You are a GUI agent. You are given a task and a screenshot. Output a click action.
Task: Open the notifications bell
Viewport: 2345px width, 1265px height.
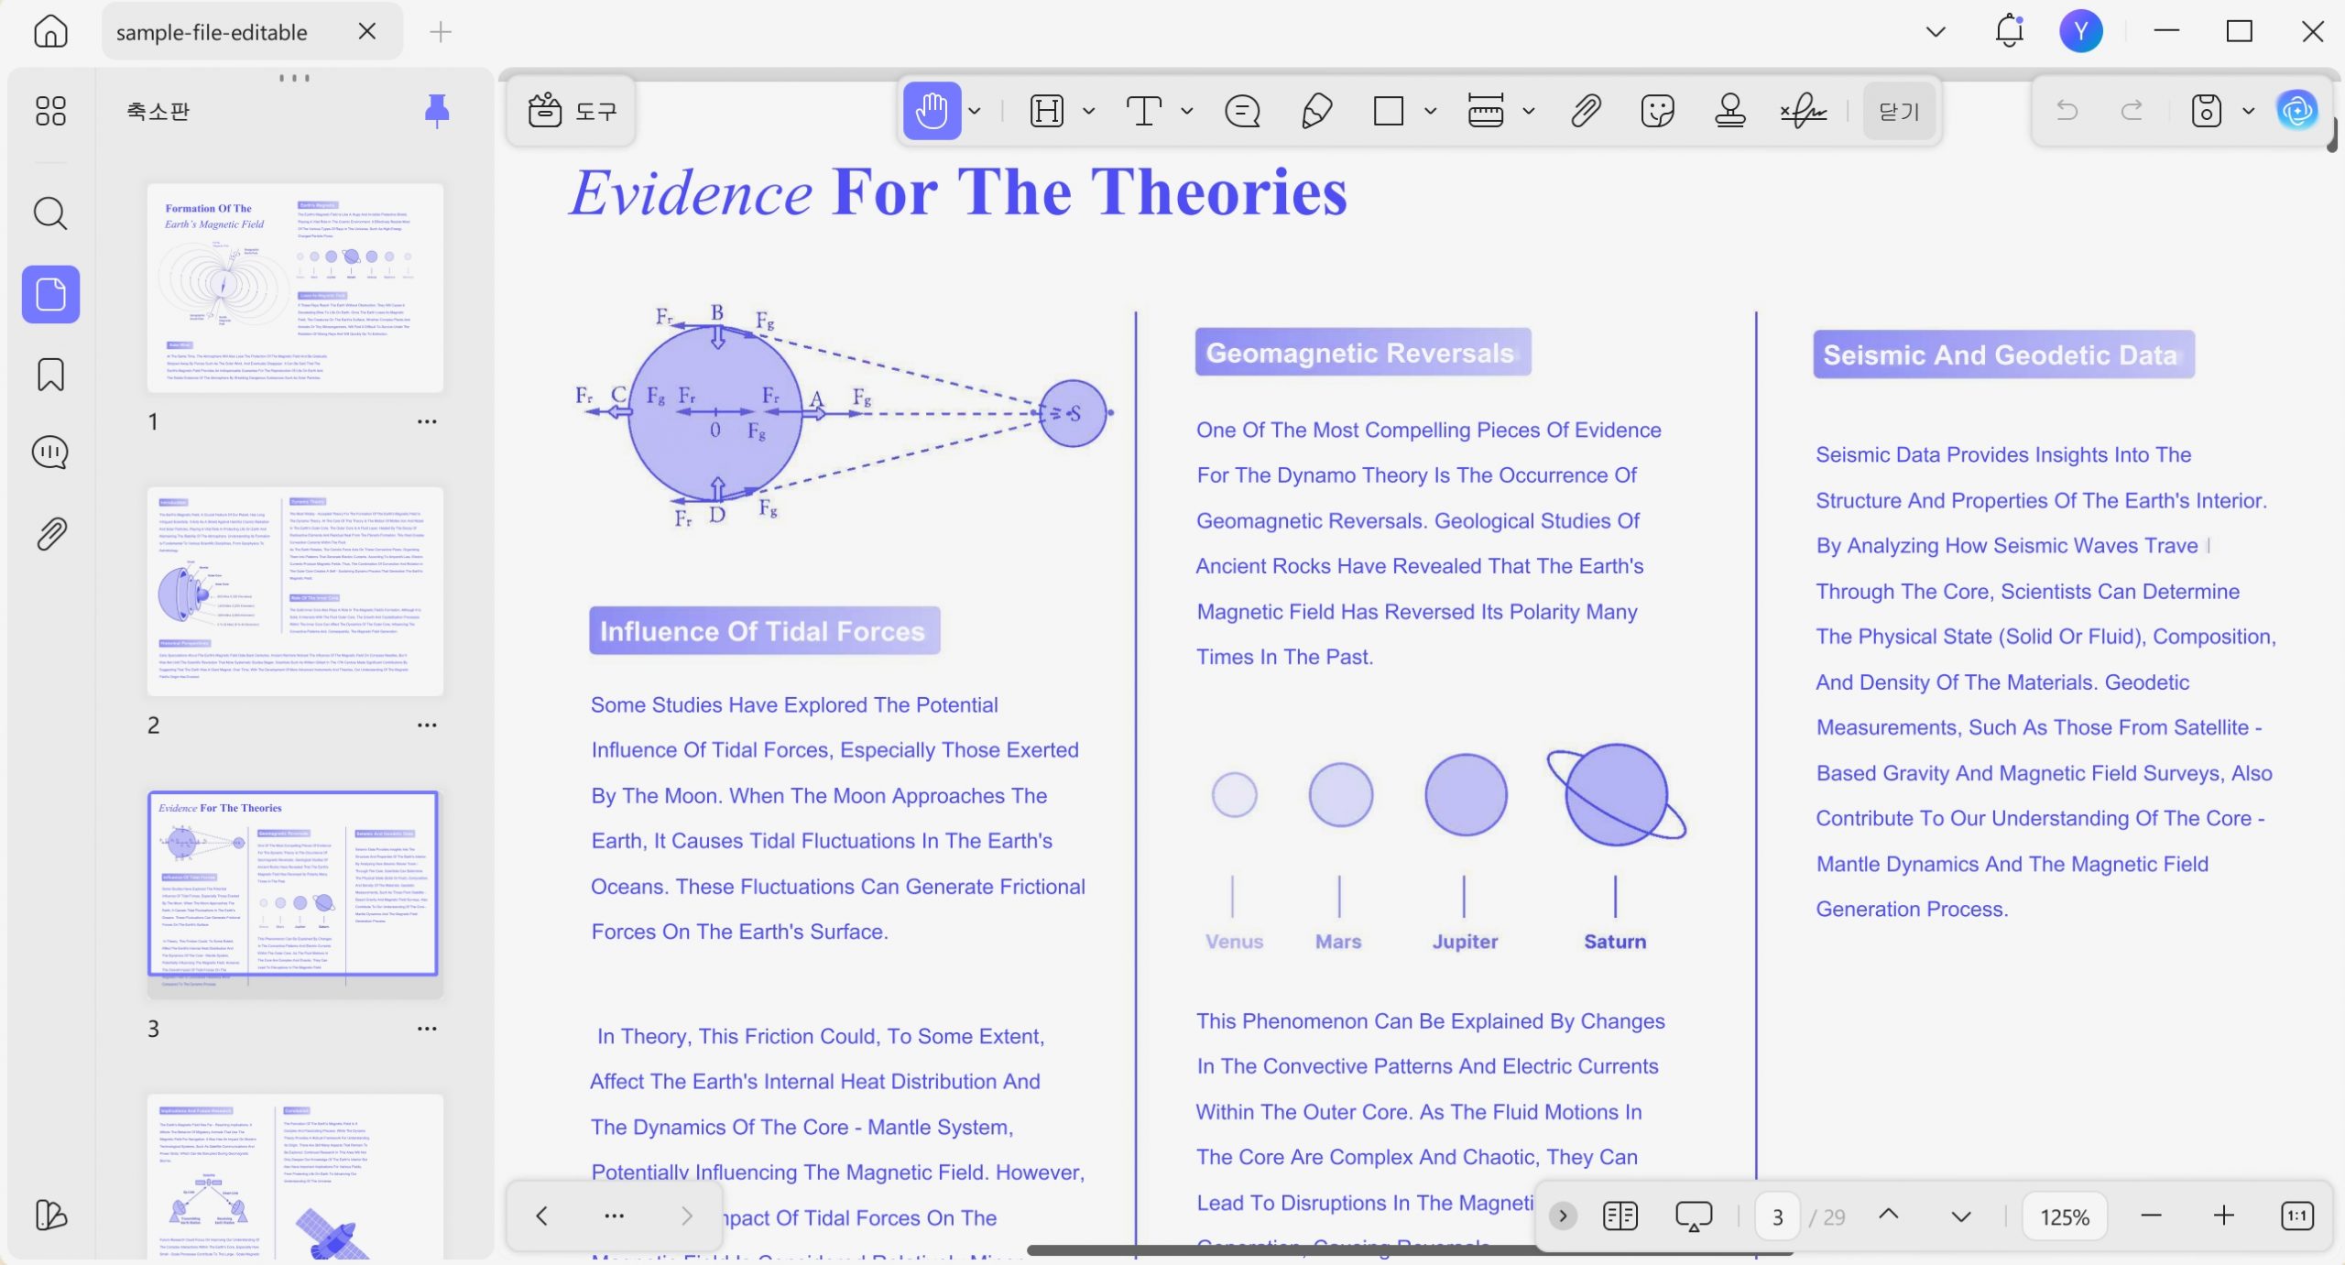click(x=2009, y=31)
